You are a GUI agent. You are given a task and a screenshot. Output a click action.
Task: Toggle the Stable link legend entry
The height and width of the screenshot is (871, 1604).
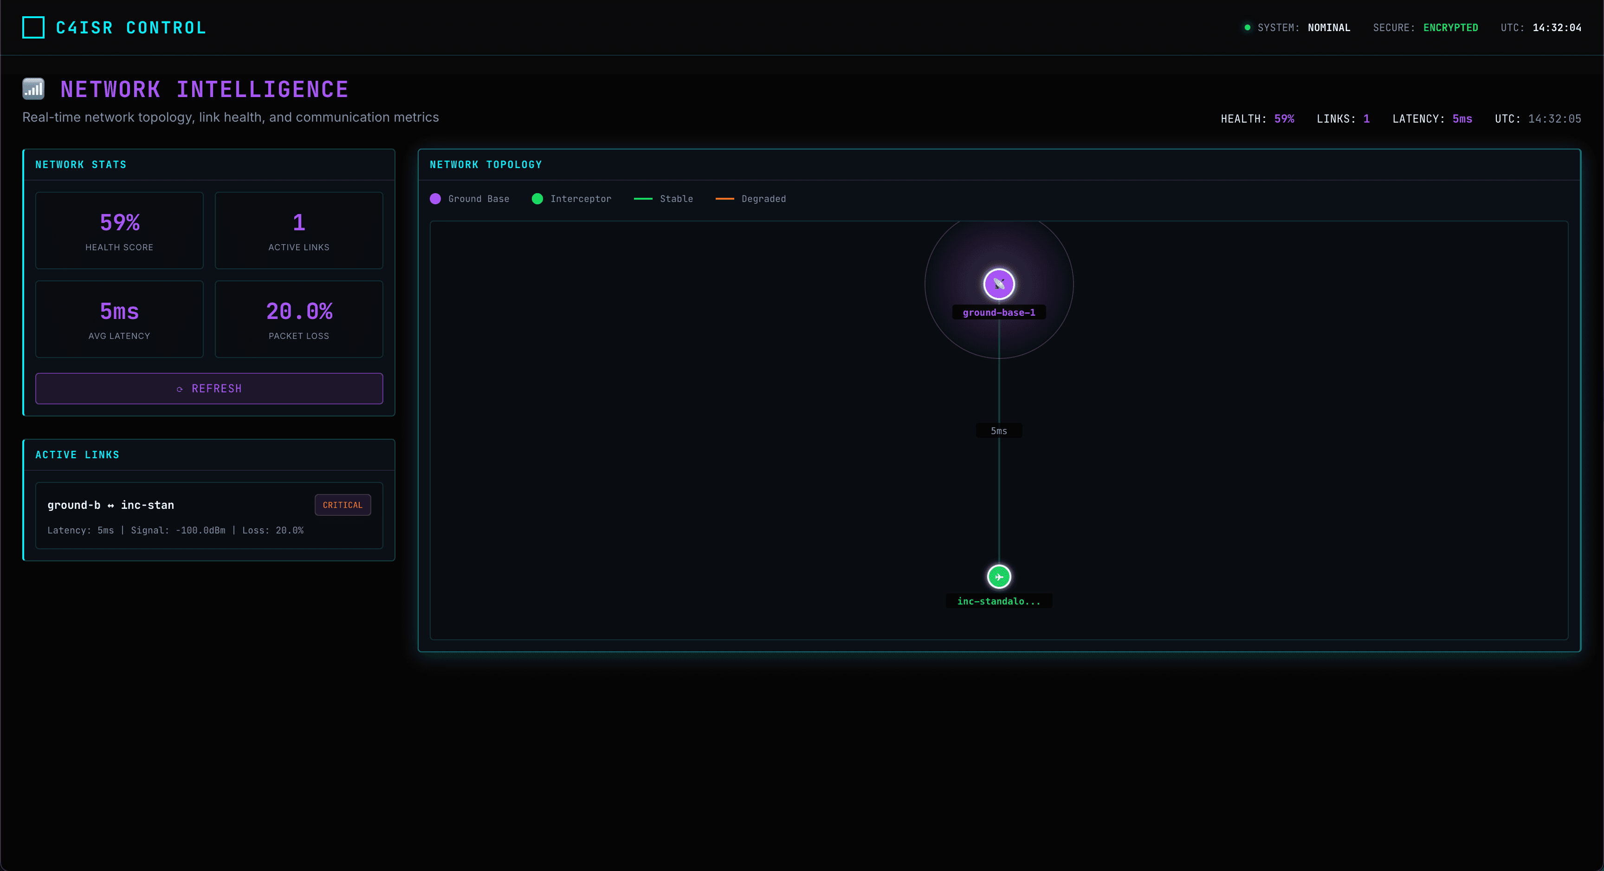[x=664, y=198]
